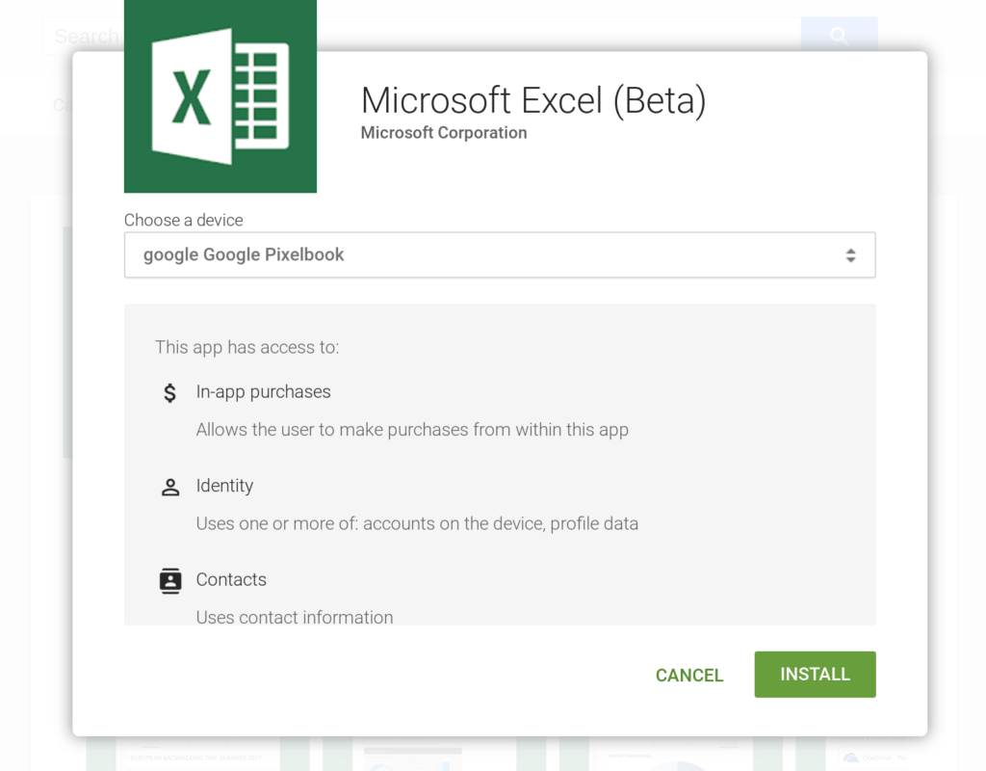986x771 pixels.
Task: Click the 'Choose a device' label
Action: (x=184, y=221)
